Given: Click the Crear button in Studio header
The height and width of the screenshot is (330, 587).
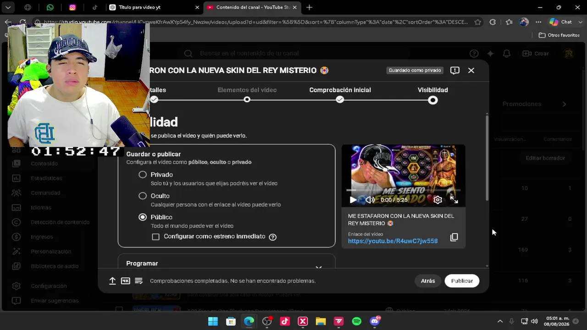Looking at the screenshot, I should 536,54.
